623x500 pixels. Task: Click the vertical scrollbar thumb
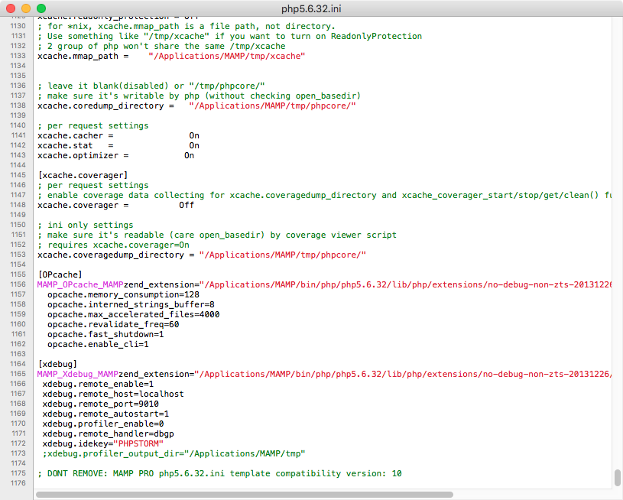tap(617, 478)
